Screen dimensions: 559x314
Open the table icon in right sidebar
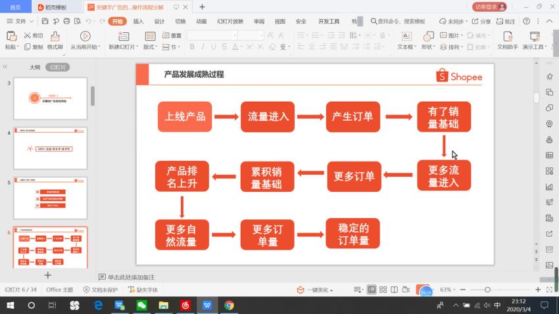click(x=549, y=155)
